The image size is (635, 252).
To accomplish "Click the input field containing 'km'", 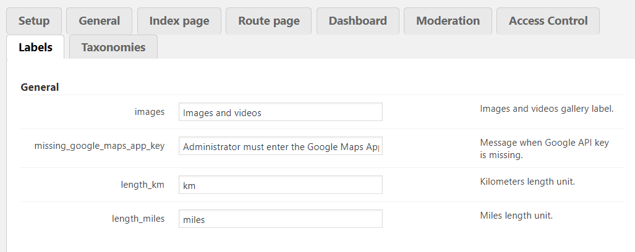I will [281, 185].
